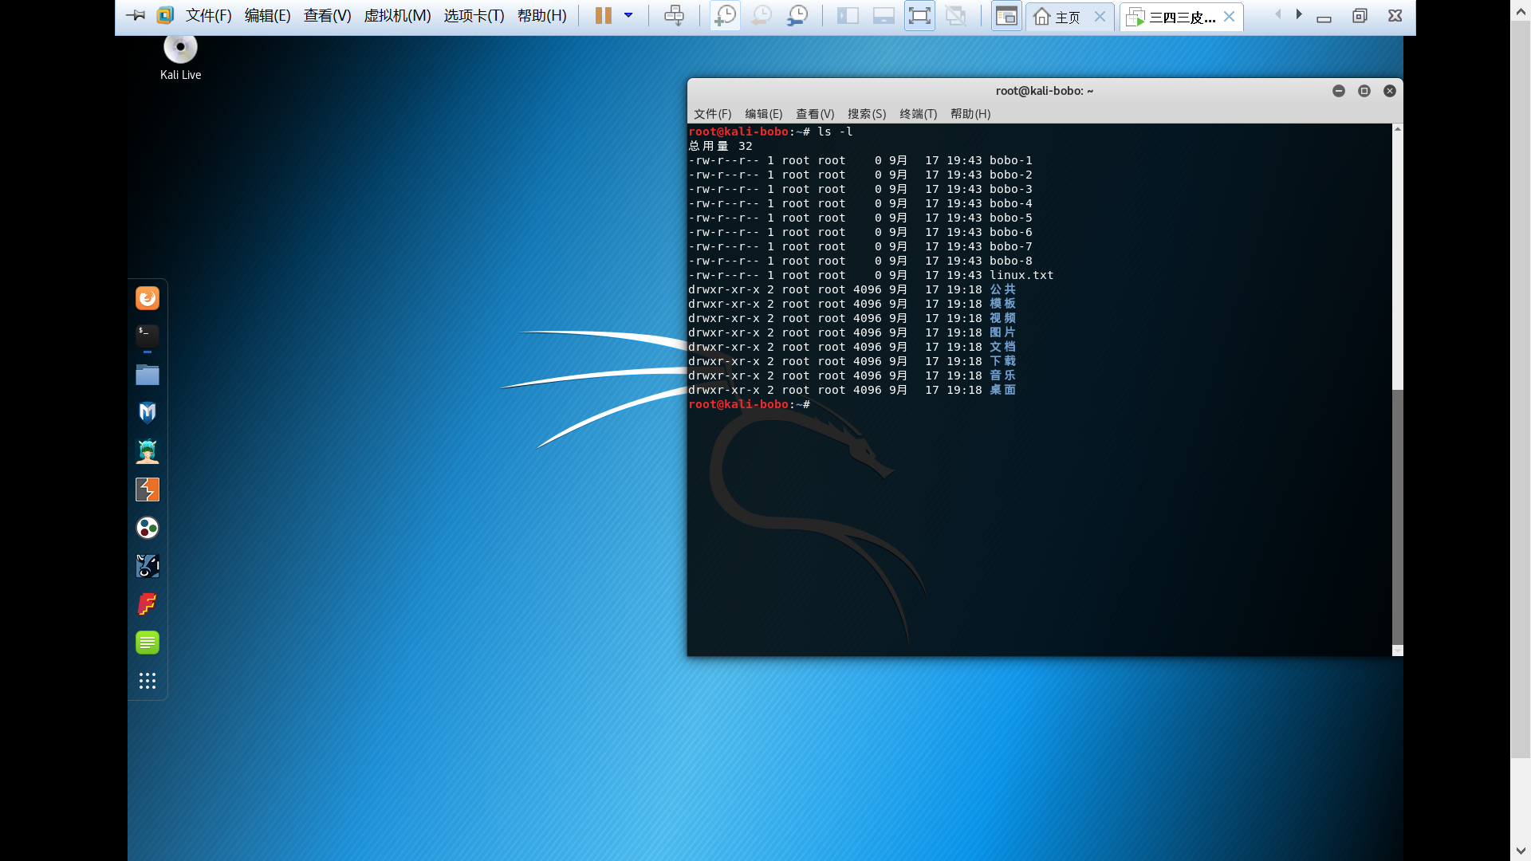1531x861 pixels.
Task: Take a snapshot of the VM
Action: click(725, 16)
